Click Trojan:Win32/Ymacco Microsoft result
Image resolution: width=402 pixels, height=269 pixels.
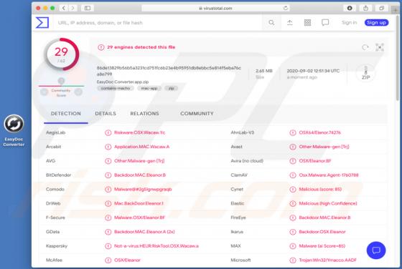[x=327, y=260]
